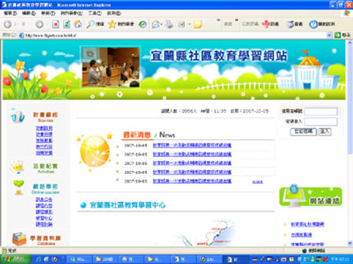Click the vertical scrollbar down arrow
Screen dimensions: 353x264
pyautogui.click(x=349, y=243)
